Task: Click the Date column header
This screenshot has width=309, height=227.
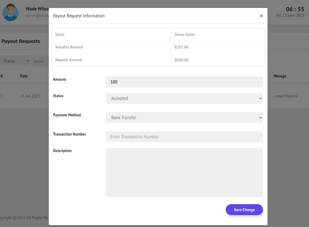Action: 24,76
